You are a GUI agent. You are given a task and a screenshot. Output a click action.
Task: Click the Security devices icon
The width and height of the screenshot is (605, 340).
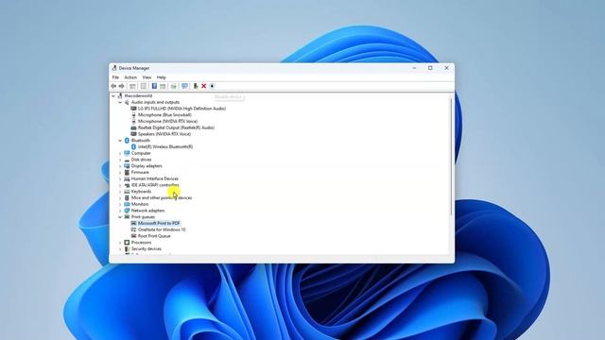tap(127, 248)
